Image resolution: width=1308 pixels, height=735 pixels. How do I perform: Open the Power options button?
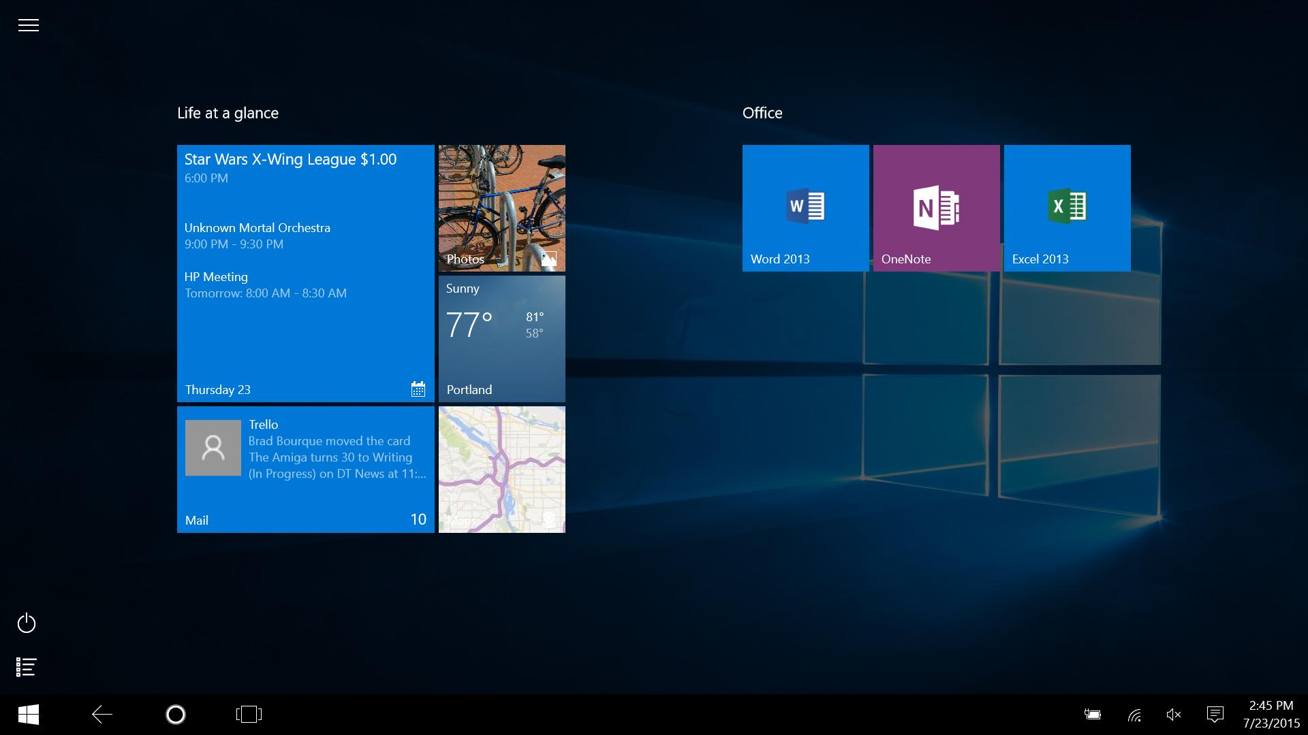coord(27,623)
